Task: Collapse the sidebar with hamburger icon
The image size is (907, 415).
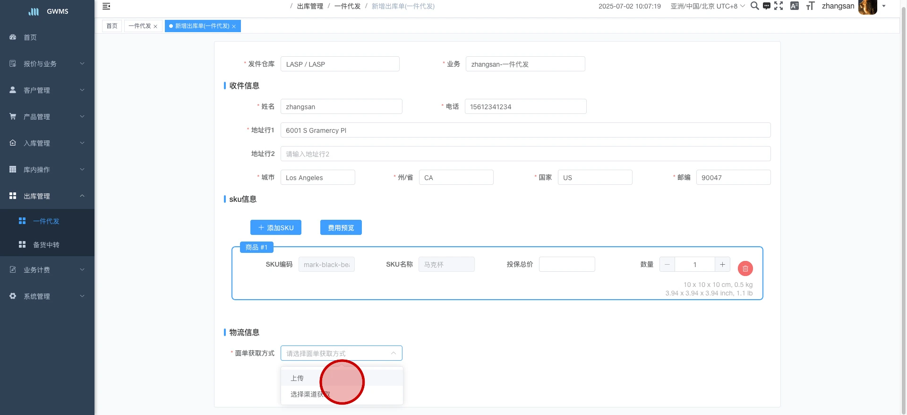Action: pos(106,6)
